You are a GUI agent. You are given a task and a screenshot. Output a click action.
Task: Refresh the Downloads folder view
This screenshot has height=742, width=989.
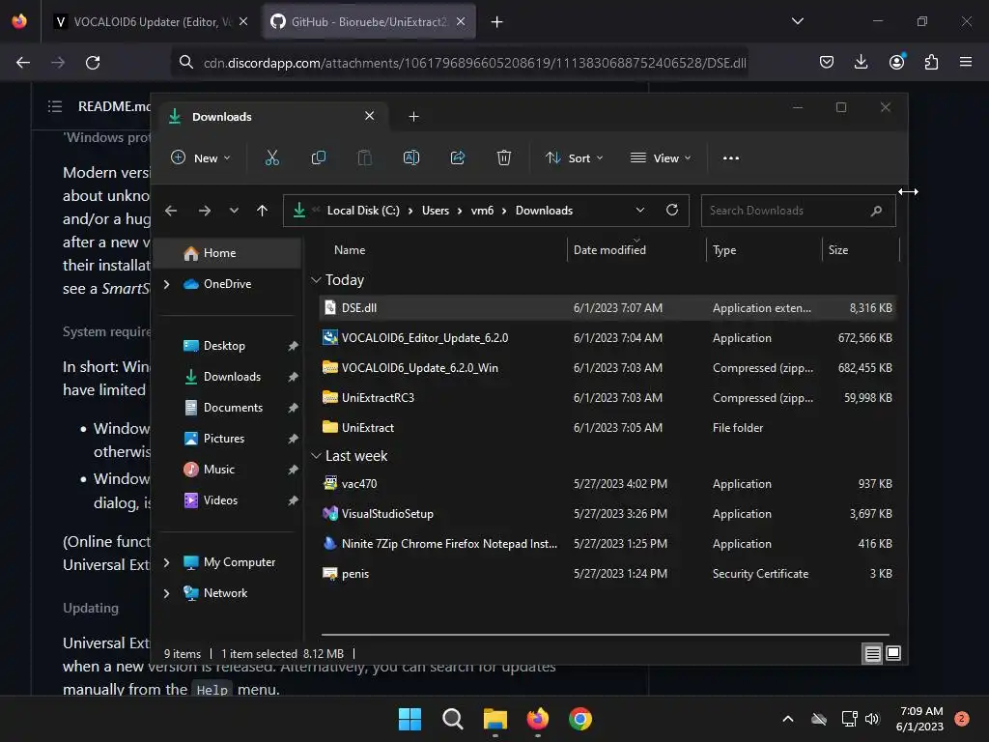point(672,210)
